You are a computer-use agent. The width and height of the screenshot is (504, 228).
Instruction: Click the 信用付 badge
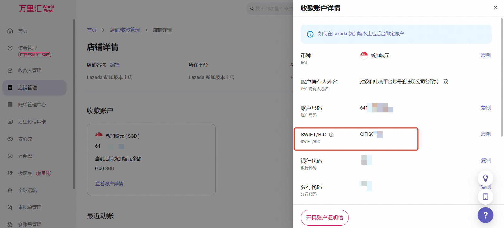[44, 173]
